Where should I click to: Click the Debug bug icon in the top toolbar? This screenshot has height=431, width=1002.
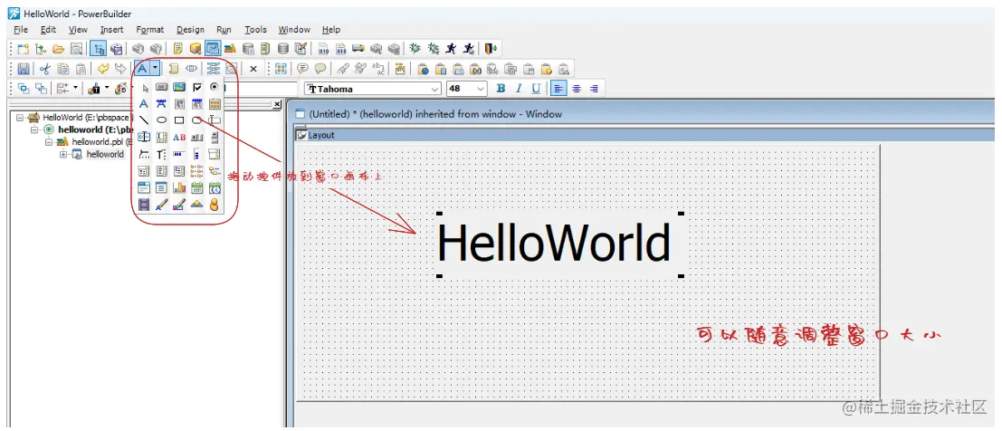tap(415, 49)
